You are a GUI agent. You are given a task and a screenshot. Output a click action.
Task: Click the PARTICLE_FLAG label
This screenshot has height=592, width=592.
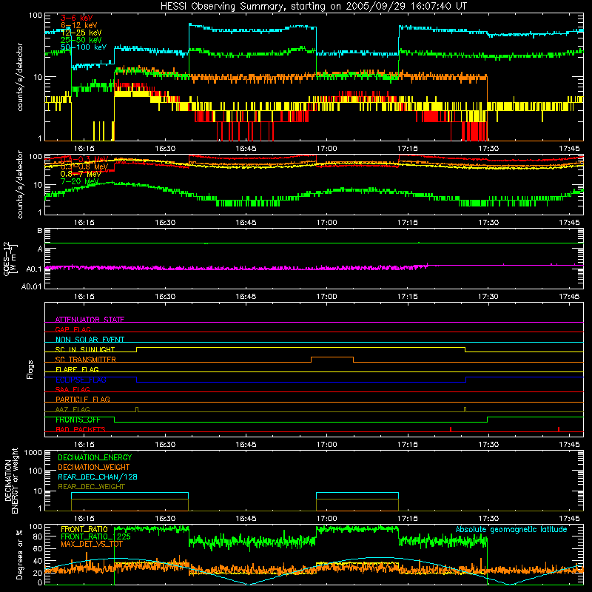coord(82,399)
